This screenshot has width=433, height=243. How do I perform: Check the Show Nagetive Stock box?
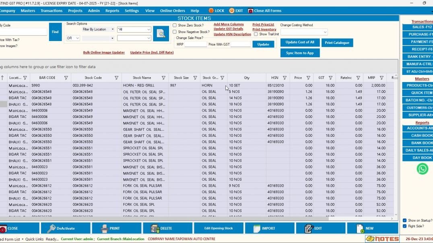tap(175, 32)
